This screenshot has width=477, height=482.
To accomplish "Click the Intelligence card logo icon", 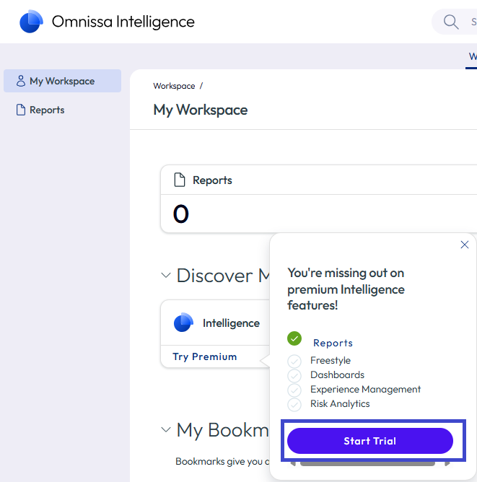I will click(x=183, y=322).
